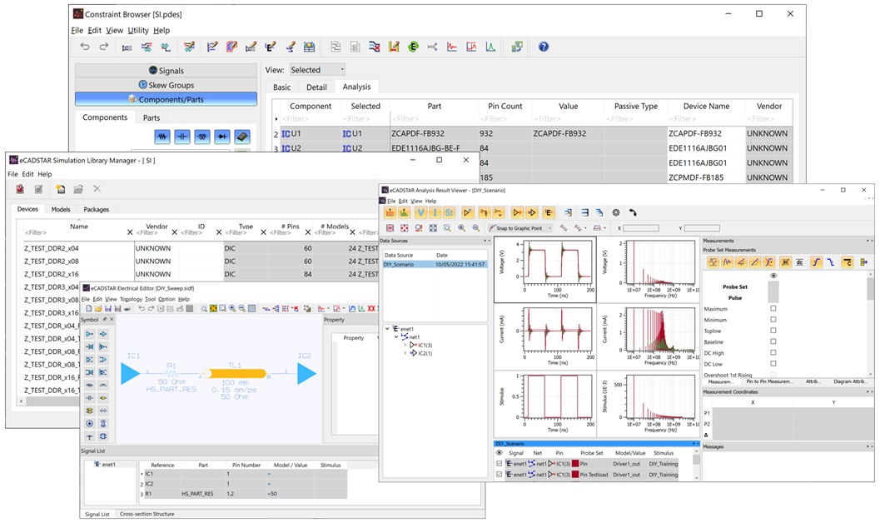Click the delete X icon in Simulation Library Manager
Image resolution: width=880 pixels, height=523 pixels.
(x=97, y=189)
